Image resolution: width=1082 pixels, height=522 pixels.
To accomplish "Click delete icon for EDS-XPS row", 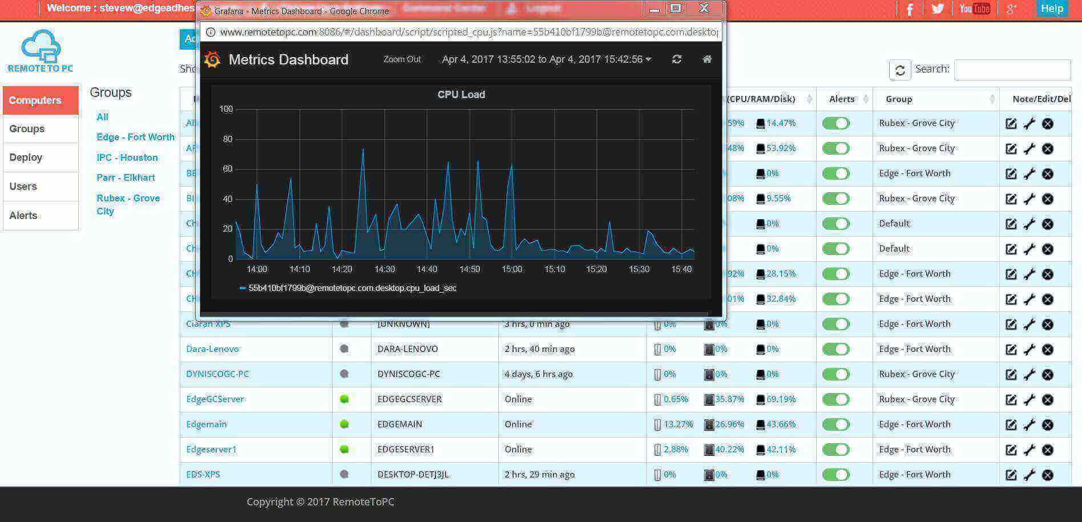I will coord(1048,475).
